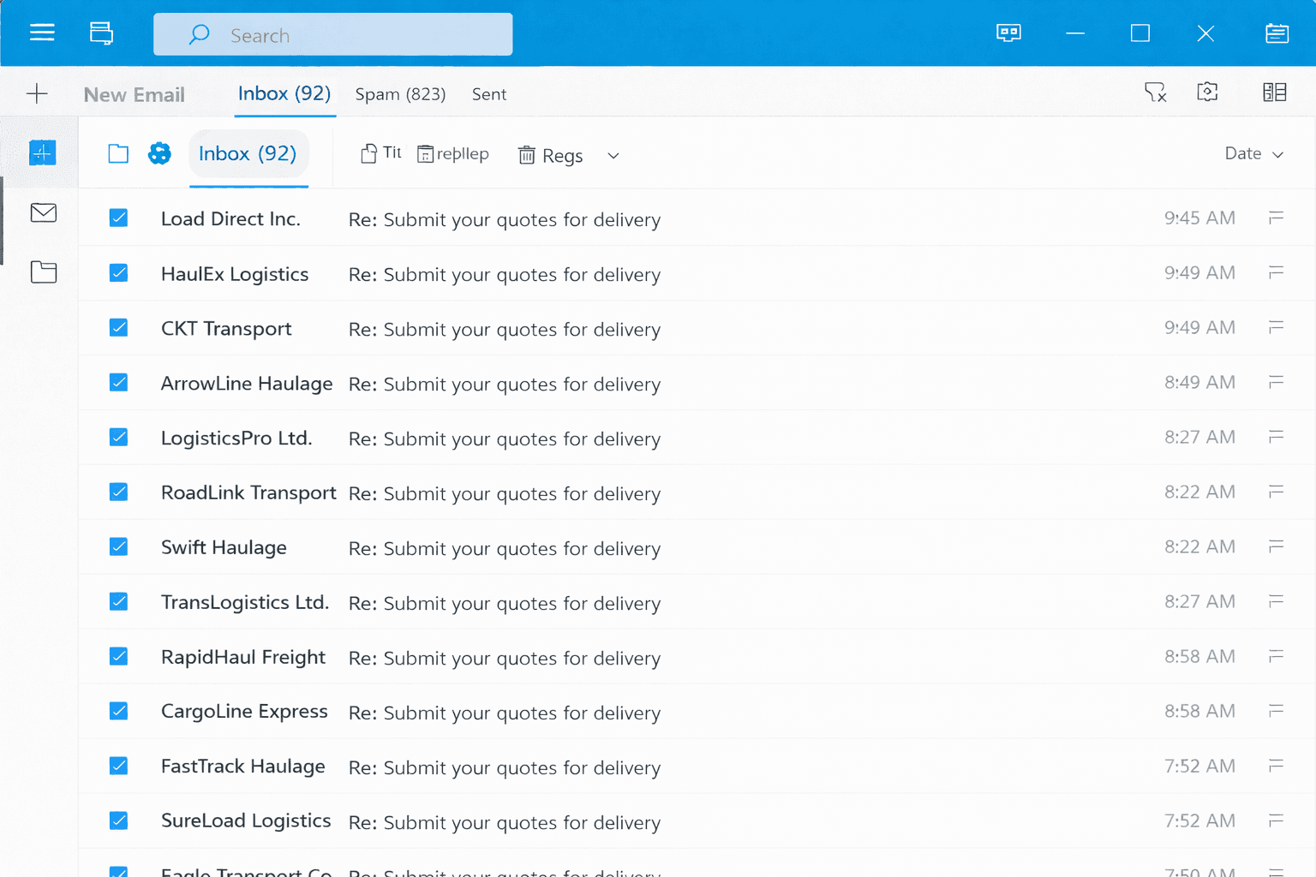Expand the chevron next to Regs

tap(613, 156)
